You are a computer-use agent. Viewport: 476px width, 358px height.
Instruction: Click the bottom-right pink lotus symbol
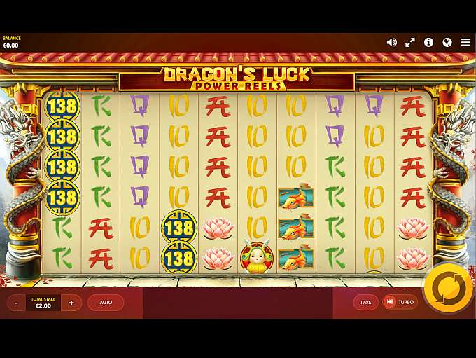(x=412, y=259)
